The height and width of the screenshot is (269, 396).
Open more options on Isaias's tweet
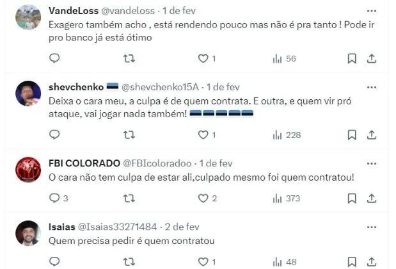click(372, 227)
